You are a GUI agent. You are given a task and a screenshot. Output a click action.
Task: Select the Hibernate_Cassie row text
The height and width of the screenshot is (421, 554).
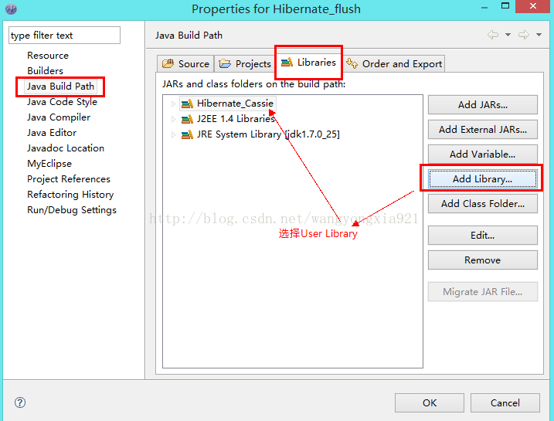click(235, 104)
